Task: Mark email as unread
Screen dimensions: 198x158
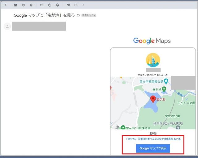Action: [x=42, y=5]
